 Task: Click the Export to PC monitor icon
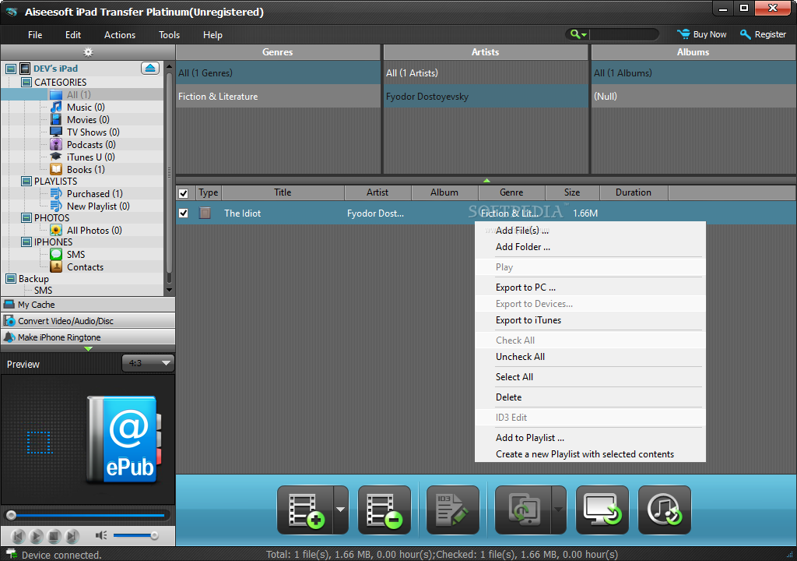tap(602, 510)
